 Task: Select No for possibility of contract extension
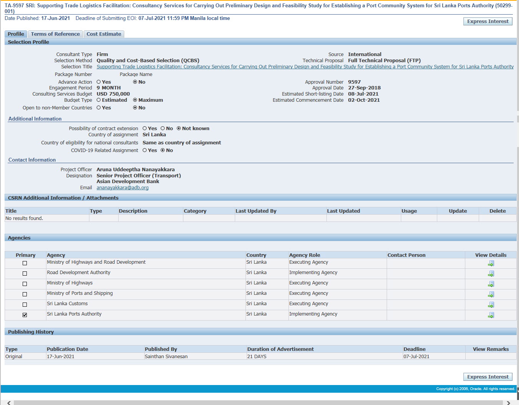163,128
